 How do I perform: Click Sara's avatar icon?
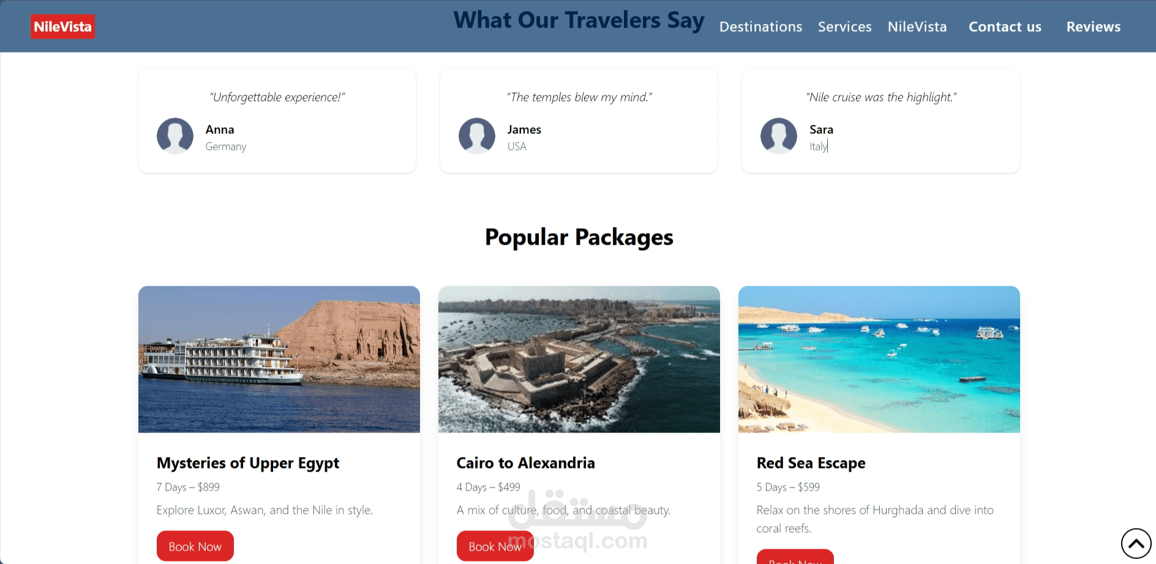pyautogui.click(x=779, y=136)
